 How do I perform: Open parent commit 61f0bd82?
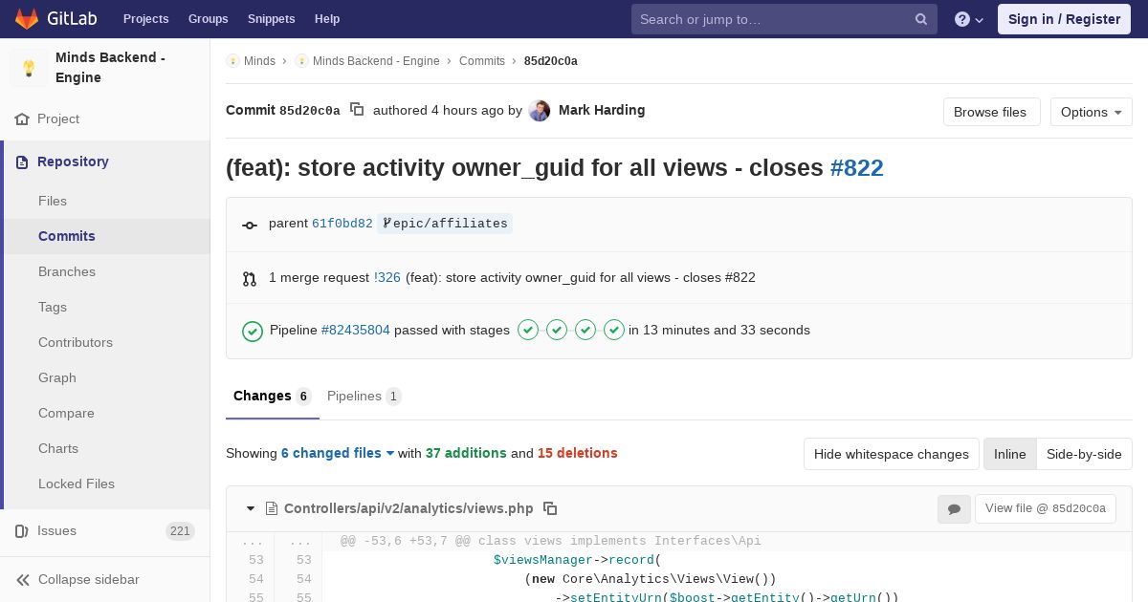(x=342, y=224)
